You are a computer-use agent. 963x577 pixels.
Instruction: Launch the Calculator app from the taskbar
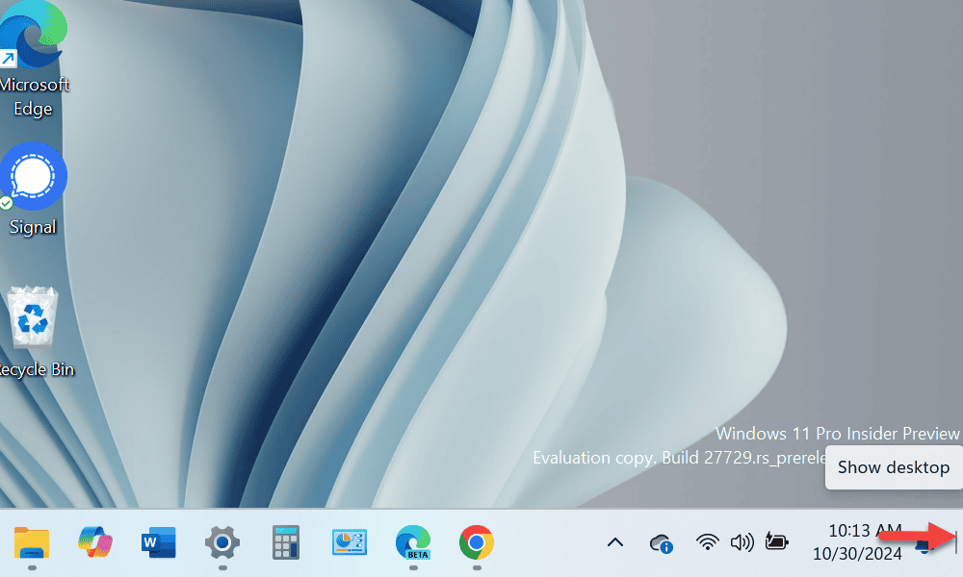pos(286,542)
